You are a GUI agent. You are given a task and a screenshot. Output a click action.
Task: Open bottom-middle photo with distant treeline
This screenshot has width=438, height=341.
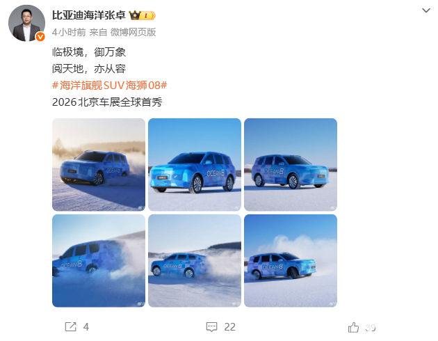[x=195, y=261]
